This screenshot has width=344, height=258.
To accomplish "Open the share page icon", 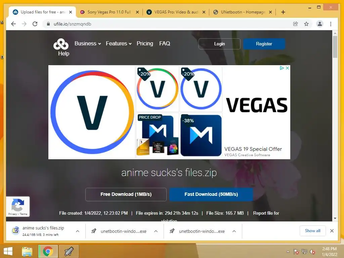I will pyautogui.click(x=296, y=24).
